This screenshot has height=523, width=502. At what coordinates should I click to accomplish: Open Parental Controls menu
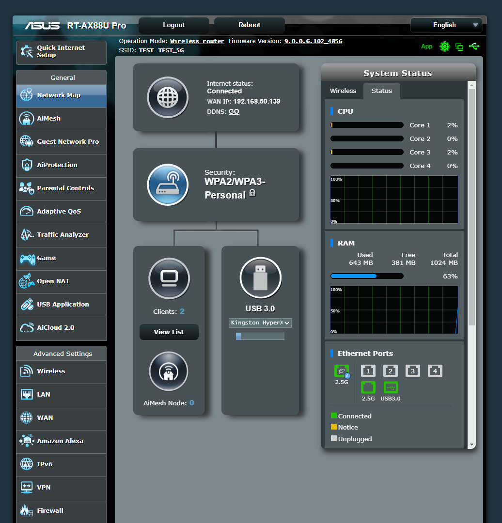pos(61,188)
